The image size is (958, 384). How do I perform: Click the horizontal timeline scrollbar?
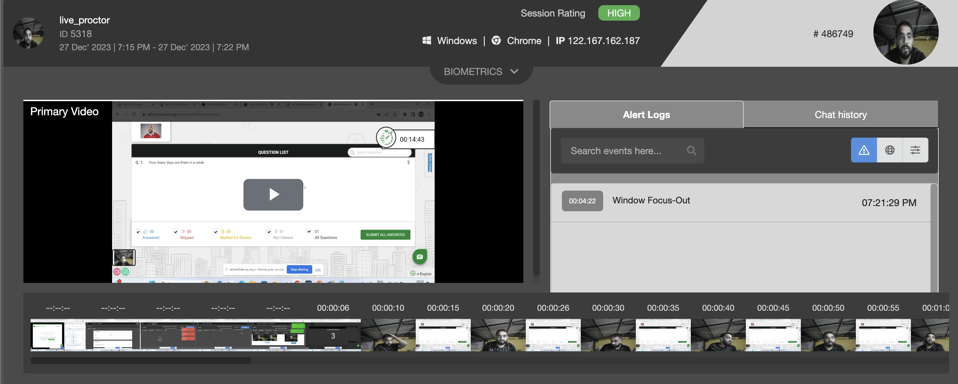click(x=141, y=360)
